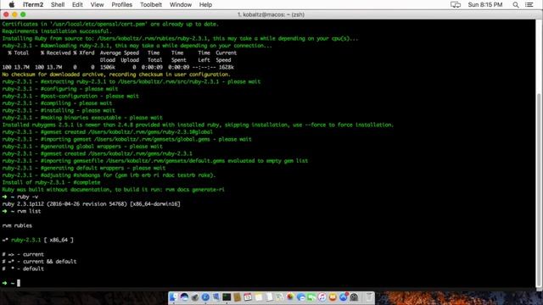Screen dimensions: 543x305
Task: Open App Store from the Dock
Action: click(x=344, y=297)
